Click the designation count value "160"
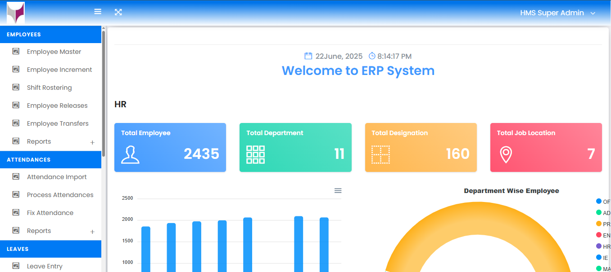The image size is (611, 272). tap(458, 154)
